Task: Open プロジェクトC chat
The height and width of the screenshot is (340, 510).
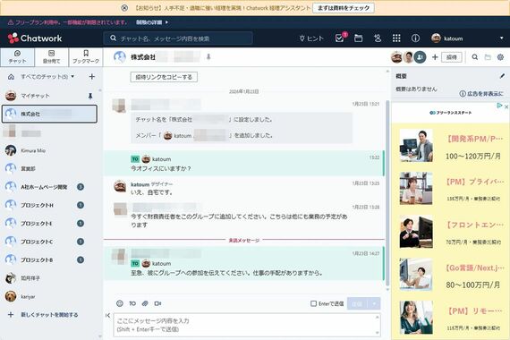Action: (x=49, y=242)
